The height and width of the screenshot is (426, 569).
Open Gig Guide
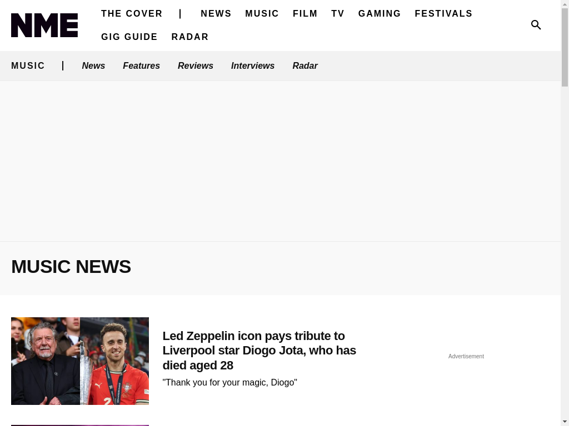[x=129, y=37]
